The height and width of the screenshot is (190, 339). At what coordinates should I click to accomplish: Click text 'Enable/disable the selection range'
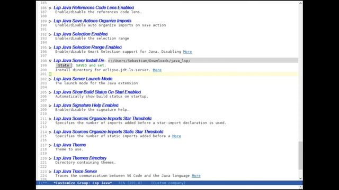(92, 39)
